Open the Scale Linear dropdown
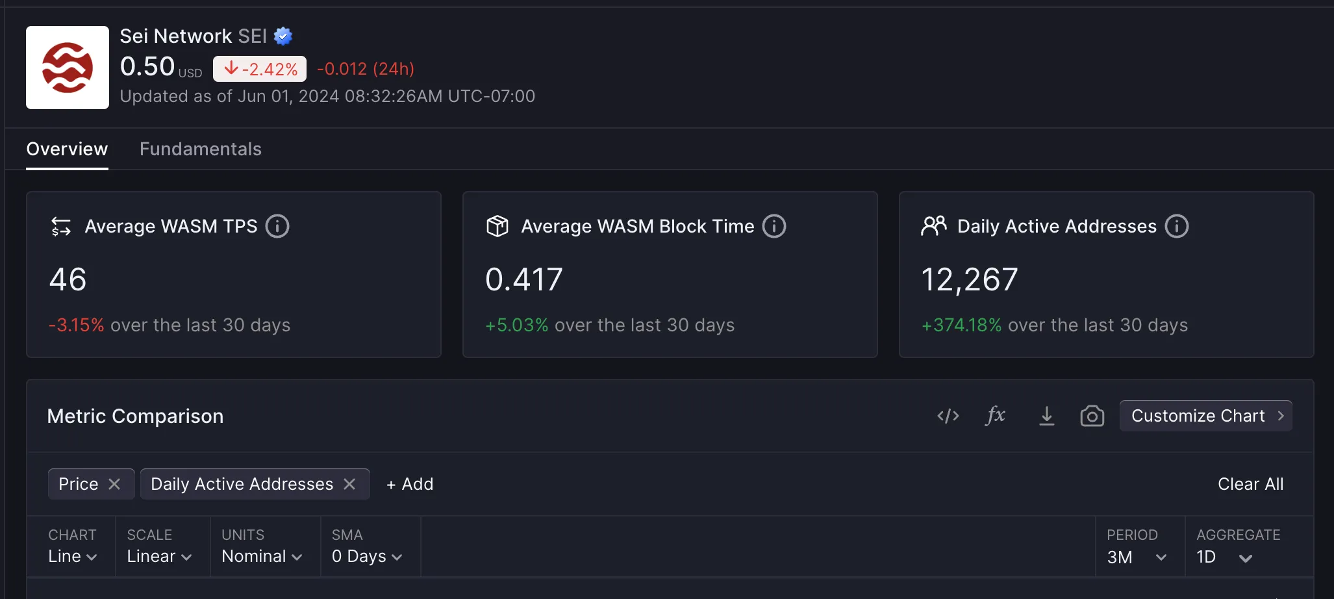Viewport: 1334px width, 599px height. [159, 557]
